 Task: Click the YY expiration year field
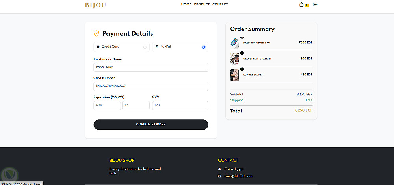pos(136,105)
